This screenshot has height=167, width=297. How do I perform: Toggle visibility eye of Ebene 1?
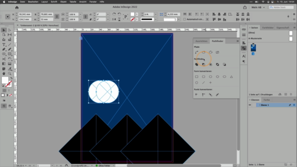250,105
